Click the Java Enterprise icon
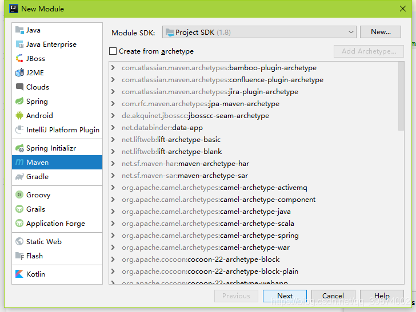 pyautogui.click(x=19, y=44)
